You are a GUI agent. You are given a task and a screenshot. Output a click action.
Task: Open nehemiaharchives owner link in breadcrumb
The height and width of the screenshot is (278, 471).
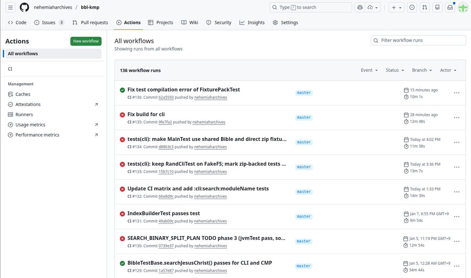(53, 7)
